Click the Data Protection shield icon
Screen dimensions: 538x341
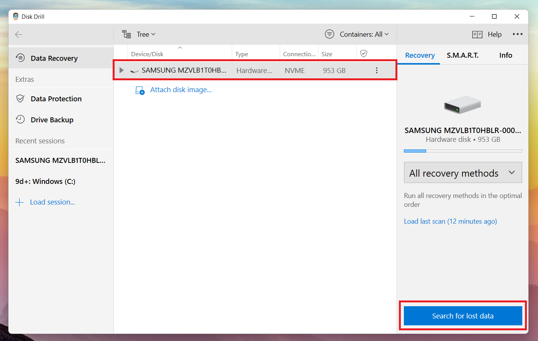coord(20,98)
